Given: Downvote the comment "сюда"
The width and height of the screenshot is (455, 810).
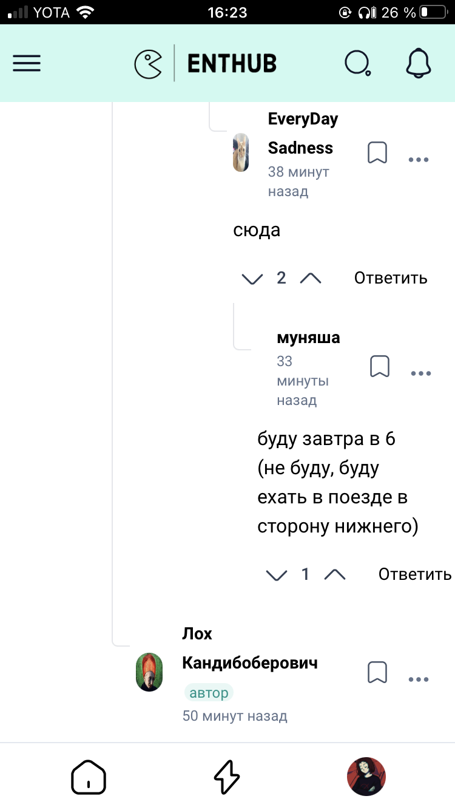Looking at the screenshot, I should [x=252, y=279].
